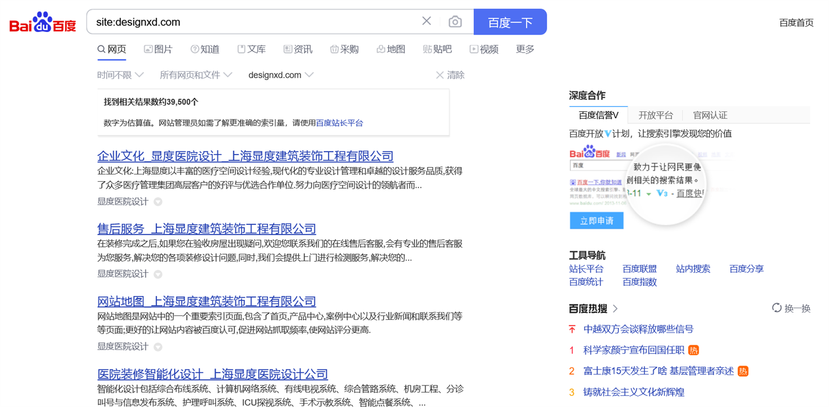The image size is (829, 407).
Task: Select the 官网认证 tab
Action: (x=710, y=115)
